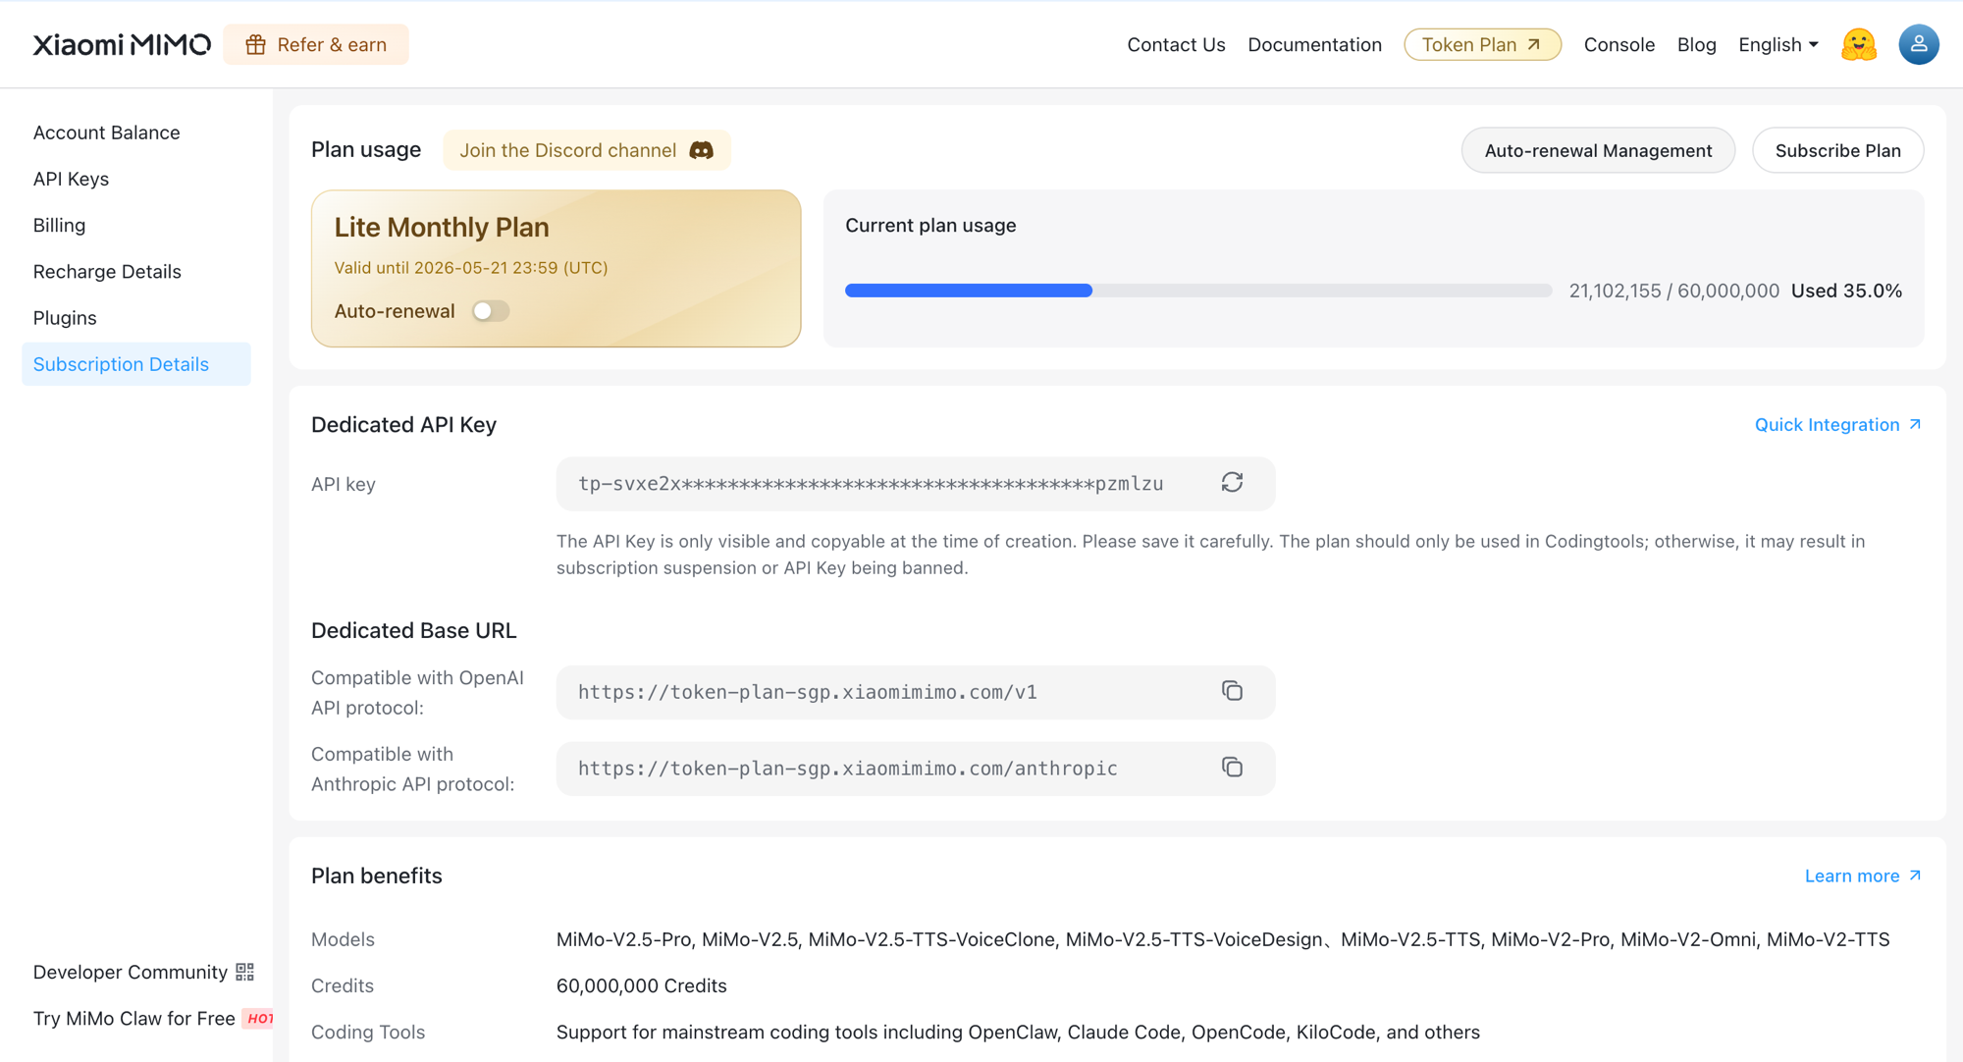The width and height of the screenshot is (1963, 1062).
Task: Show the Developer Community QR code icon
Action: click(x=244, y=972)
